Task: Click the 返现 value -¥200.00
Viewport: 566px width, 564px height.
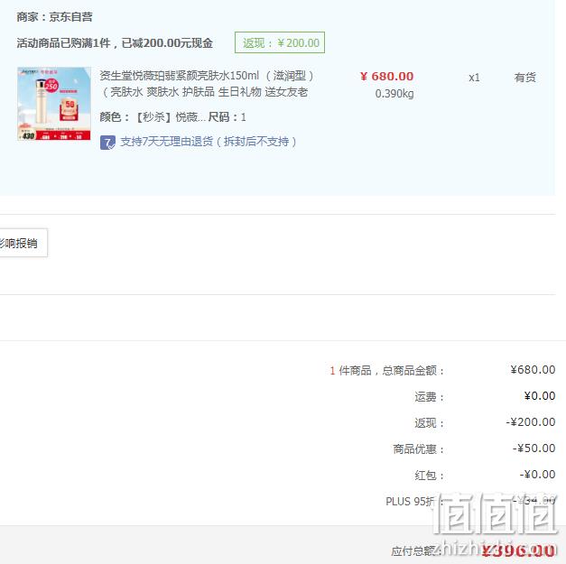Action: pos(530,421)
